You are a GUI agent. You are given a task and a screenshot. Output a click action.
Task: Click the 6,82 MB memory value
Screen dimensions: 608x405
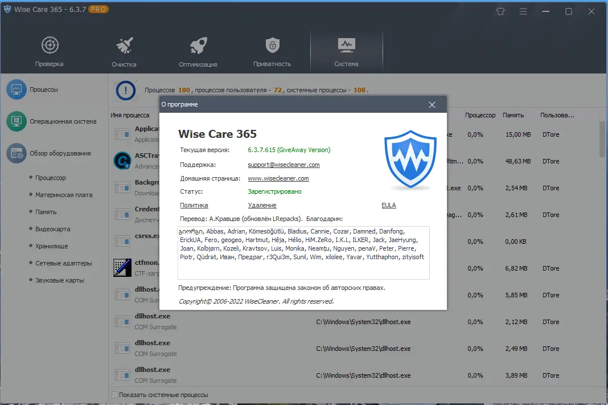point(516,268)
